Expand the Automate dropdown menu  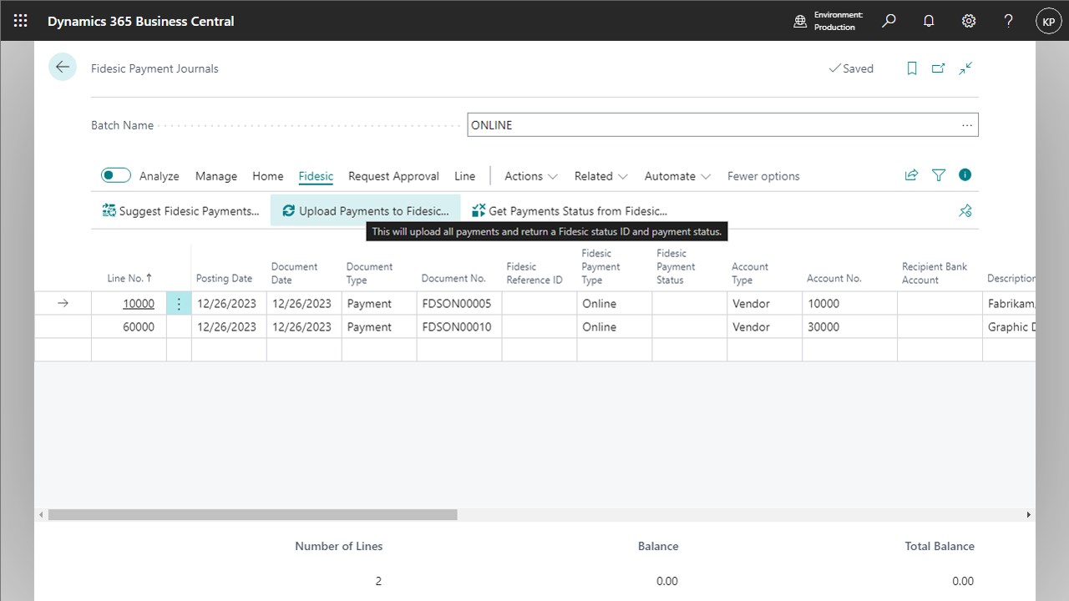tap(677, 176)
